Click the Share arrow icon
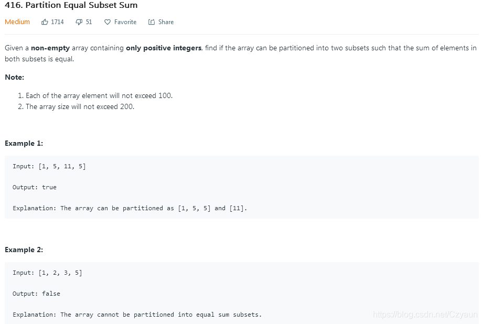Viewport: 482px width, 324px height. 152,22
